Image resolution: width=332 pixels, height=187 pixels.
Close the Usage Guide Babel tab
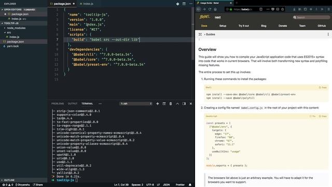pos(231,3)
